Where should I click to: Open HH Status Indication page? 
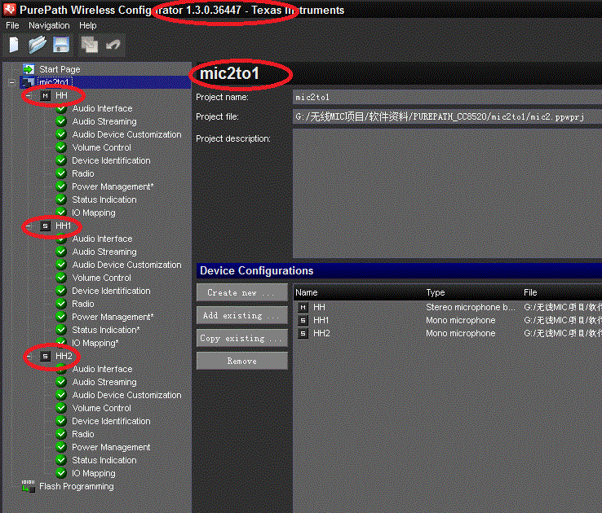[x=104, y=199]
